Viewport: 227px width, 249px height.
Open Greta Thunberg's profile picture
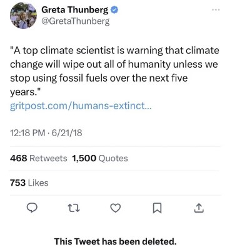coord(23,16)
